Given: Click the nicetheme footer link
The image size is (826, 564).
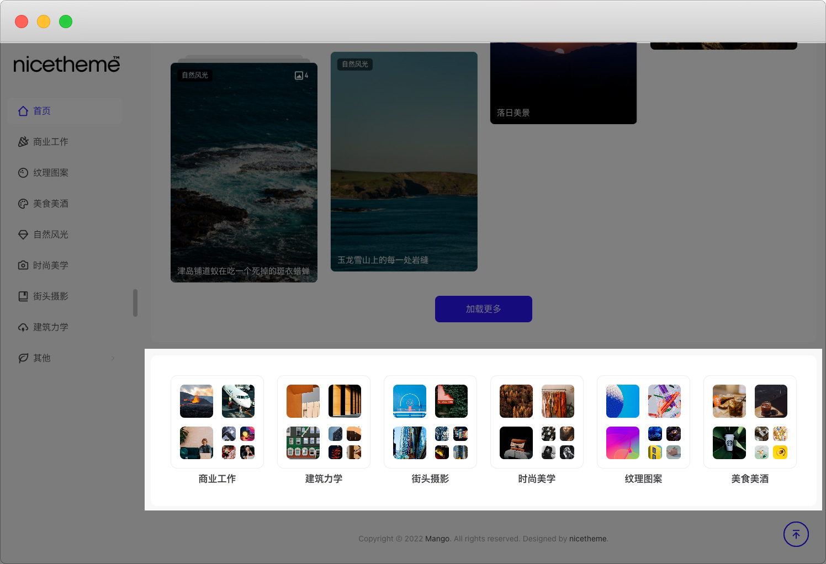Looking at the screenshot, I should 587,539.
